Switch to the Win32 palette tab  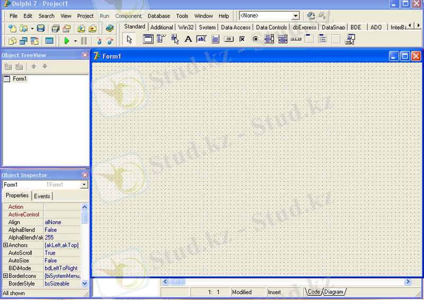coord(186,28)
